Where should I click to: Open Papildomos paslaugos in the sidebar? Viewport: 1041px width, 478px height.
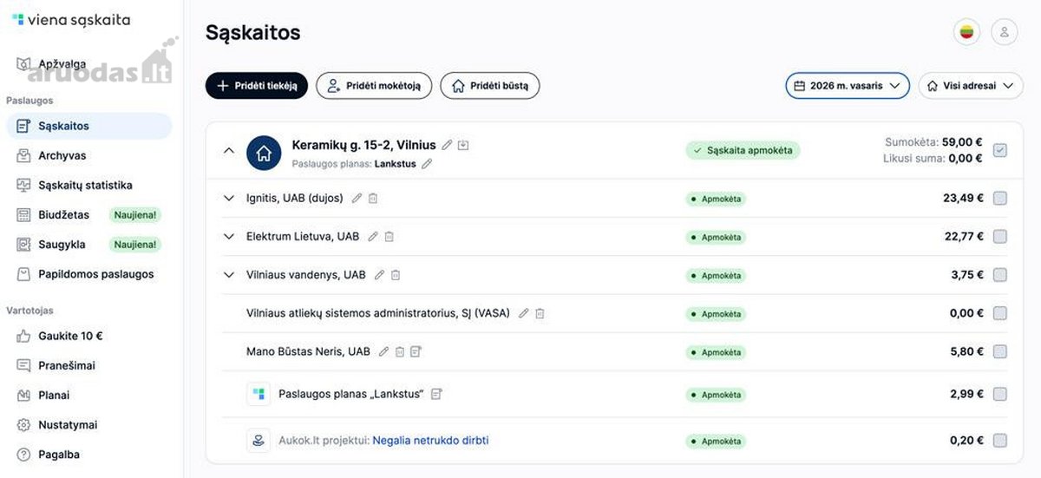pyautogui.click(x=88, y=274)
